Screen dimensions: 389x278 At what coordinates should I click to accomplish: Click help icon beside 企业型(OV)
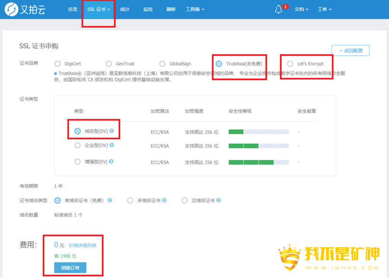tap(112, 145)
